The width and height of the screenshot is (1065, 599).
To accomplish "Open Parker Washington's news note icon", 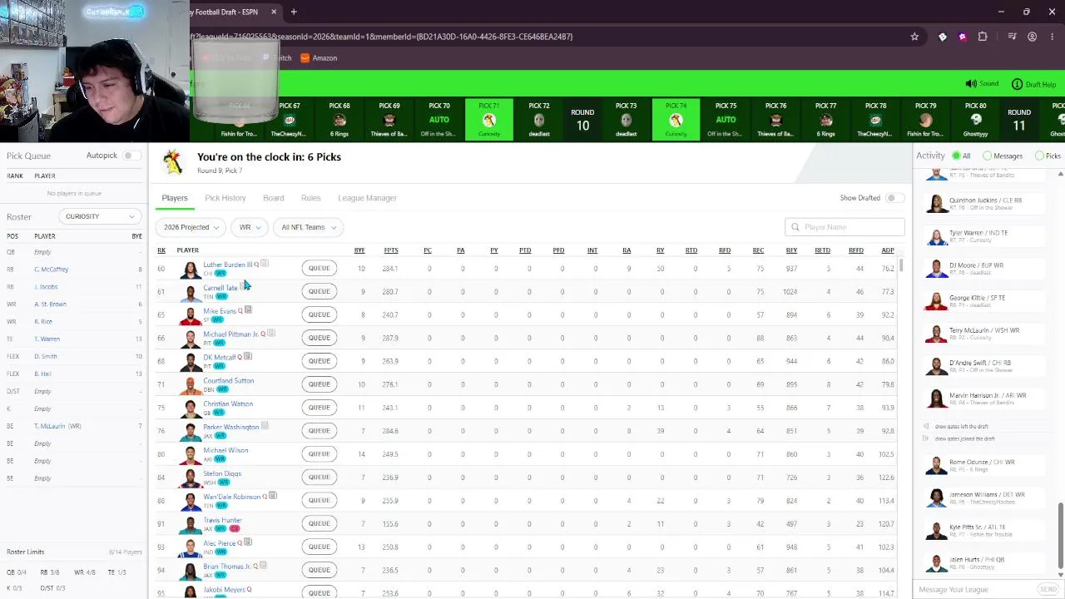I will click(x=265, y=427).
